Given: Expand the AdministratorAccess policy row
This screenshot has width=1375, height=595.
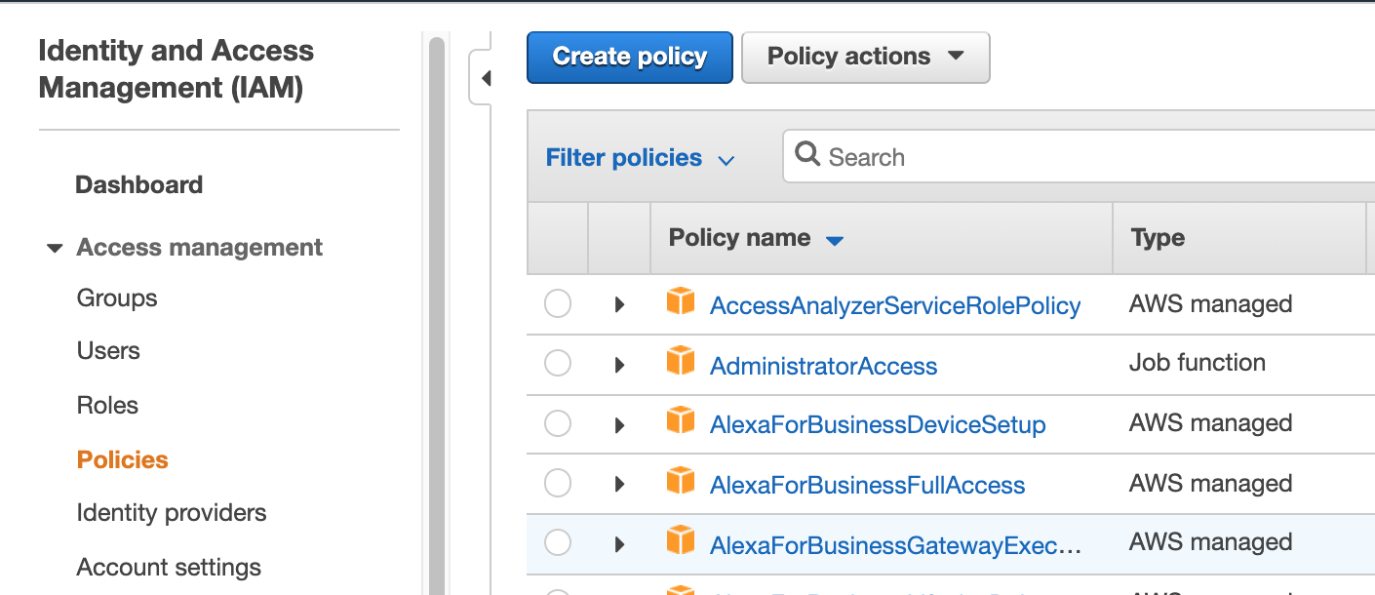Looking at the screenshot, I should click(620, 364).
